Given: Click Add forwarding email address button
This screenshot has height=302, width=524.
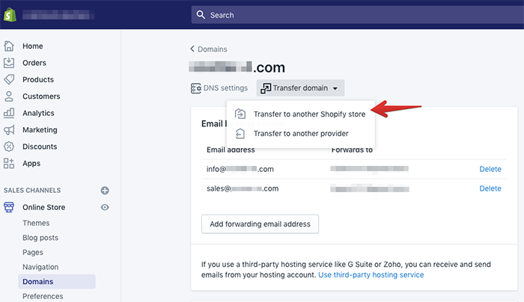Looking at the screenshot, I should (x=260, y=224).
